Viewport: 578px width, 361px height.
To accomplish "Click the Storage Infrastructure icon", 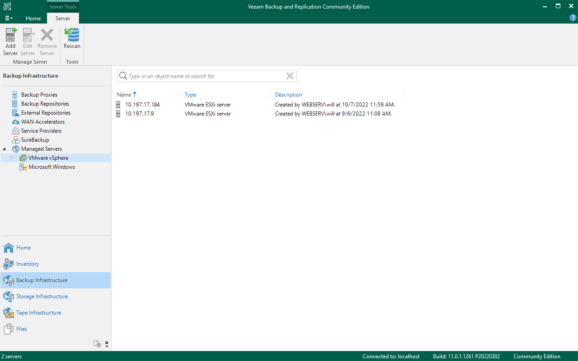I will point(9,296).
